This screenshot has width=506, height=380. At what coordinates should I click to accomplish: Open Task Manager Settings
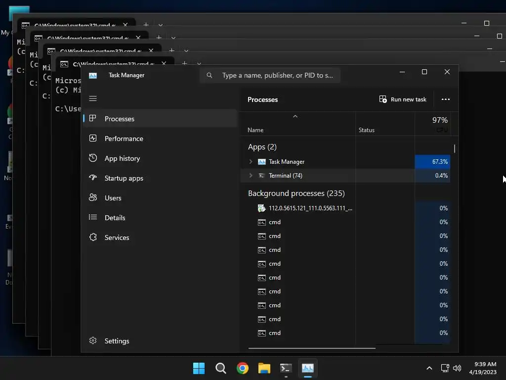[160, 340]
